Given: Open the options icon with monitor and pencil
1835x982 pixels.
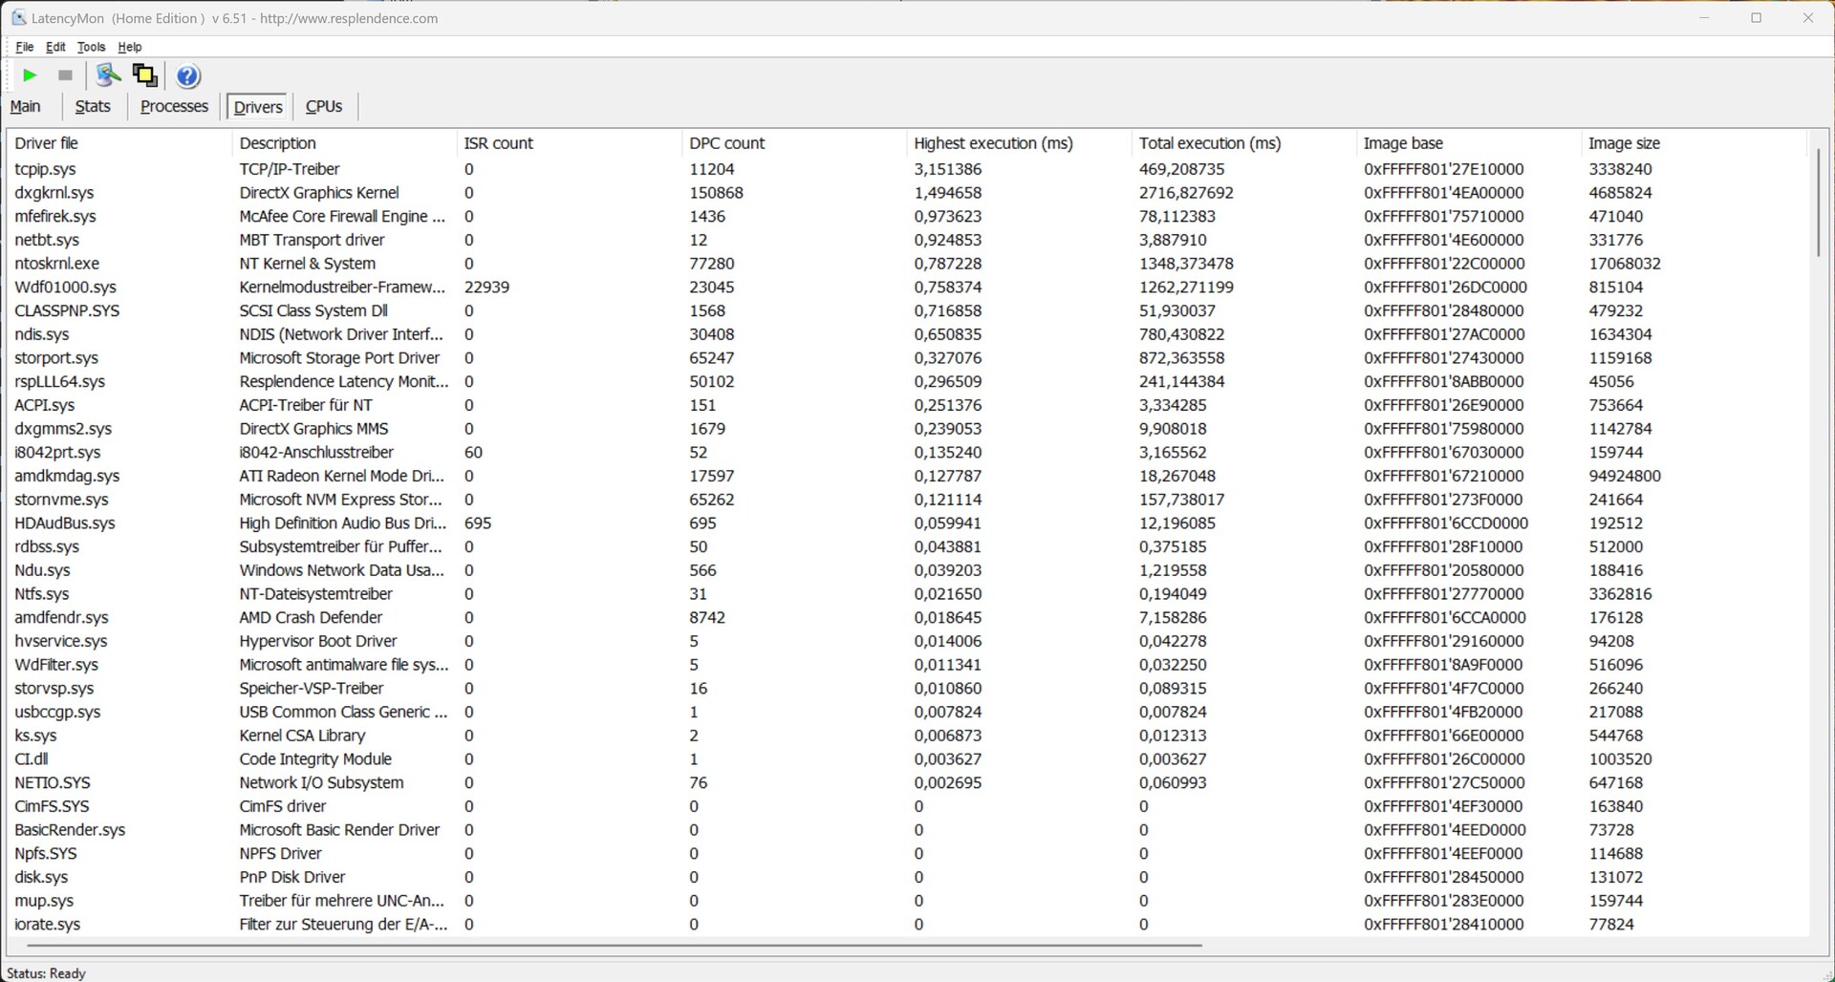Looking at the screenshot, I should (x=109, y=75).
